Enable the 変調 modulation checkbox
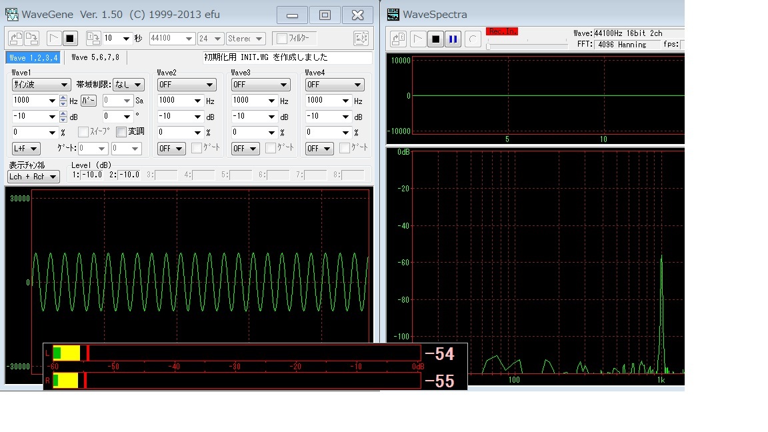 [121, 132]
